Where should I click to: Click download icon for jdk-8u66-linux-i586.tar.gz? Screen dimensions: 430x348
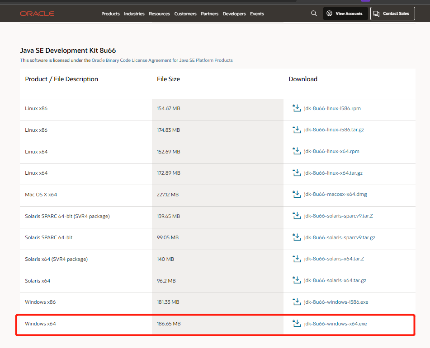[x=297, y=130]
